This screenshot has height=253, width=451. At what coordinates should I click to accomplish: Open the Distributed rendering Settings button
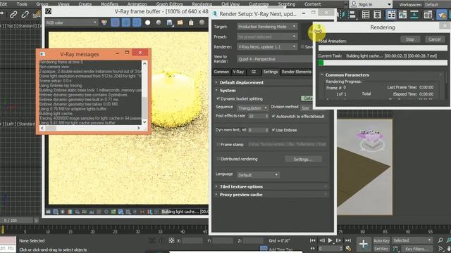point(303,160)
